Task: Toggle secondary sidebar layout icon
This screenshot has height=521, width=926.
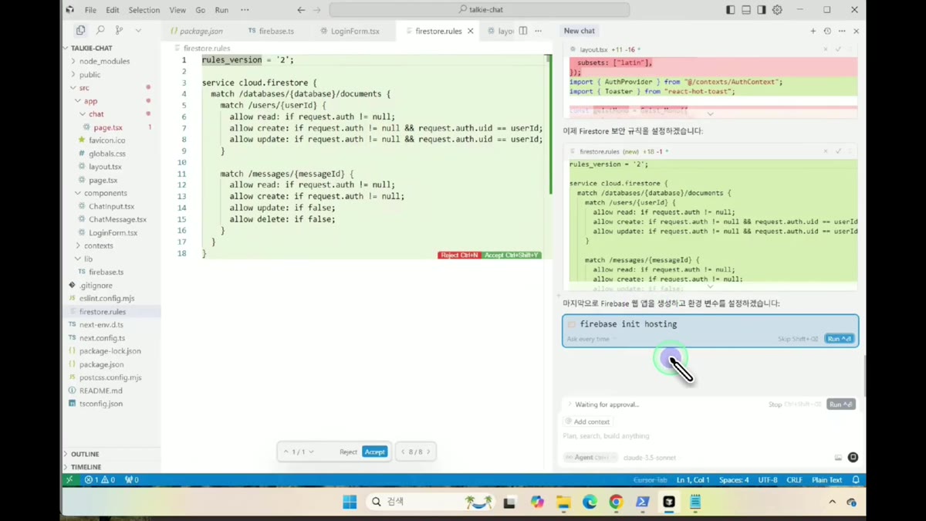Action: coord(762,10)
